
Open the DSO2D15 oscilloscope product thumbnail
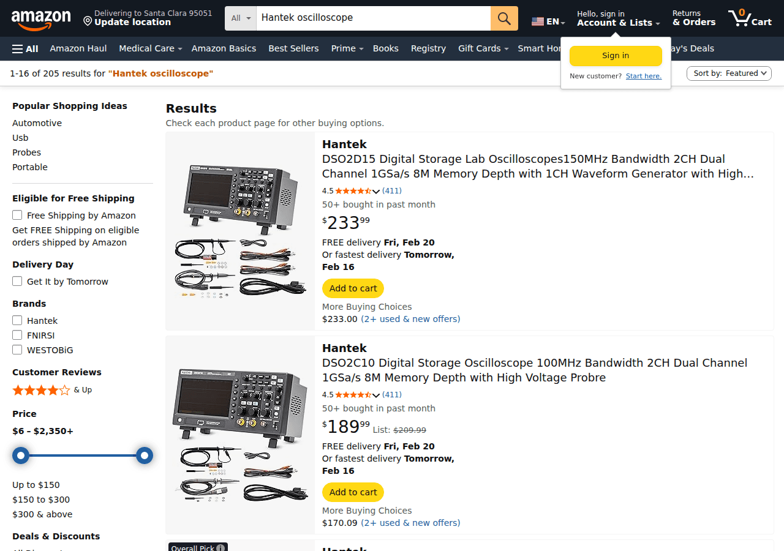click(240, 231)
